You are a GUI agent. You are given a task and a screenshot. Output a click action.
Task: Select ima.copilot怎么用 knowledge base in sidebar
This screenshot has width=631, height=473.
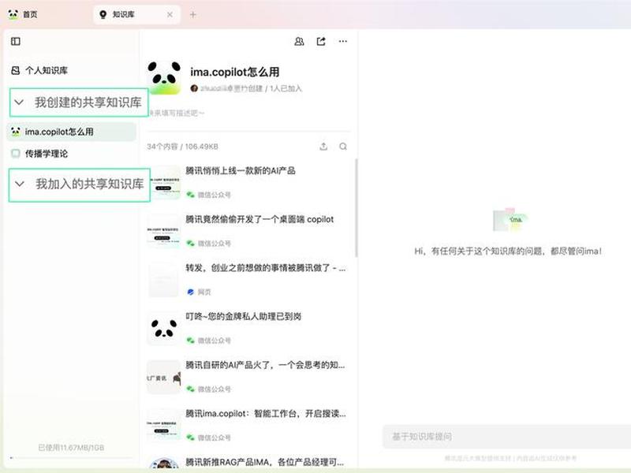click(x=71, y=132)
